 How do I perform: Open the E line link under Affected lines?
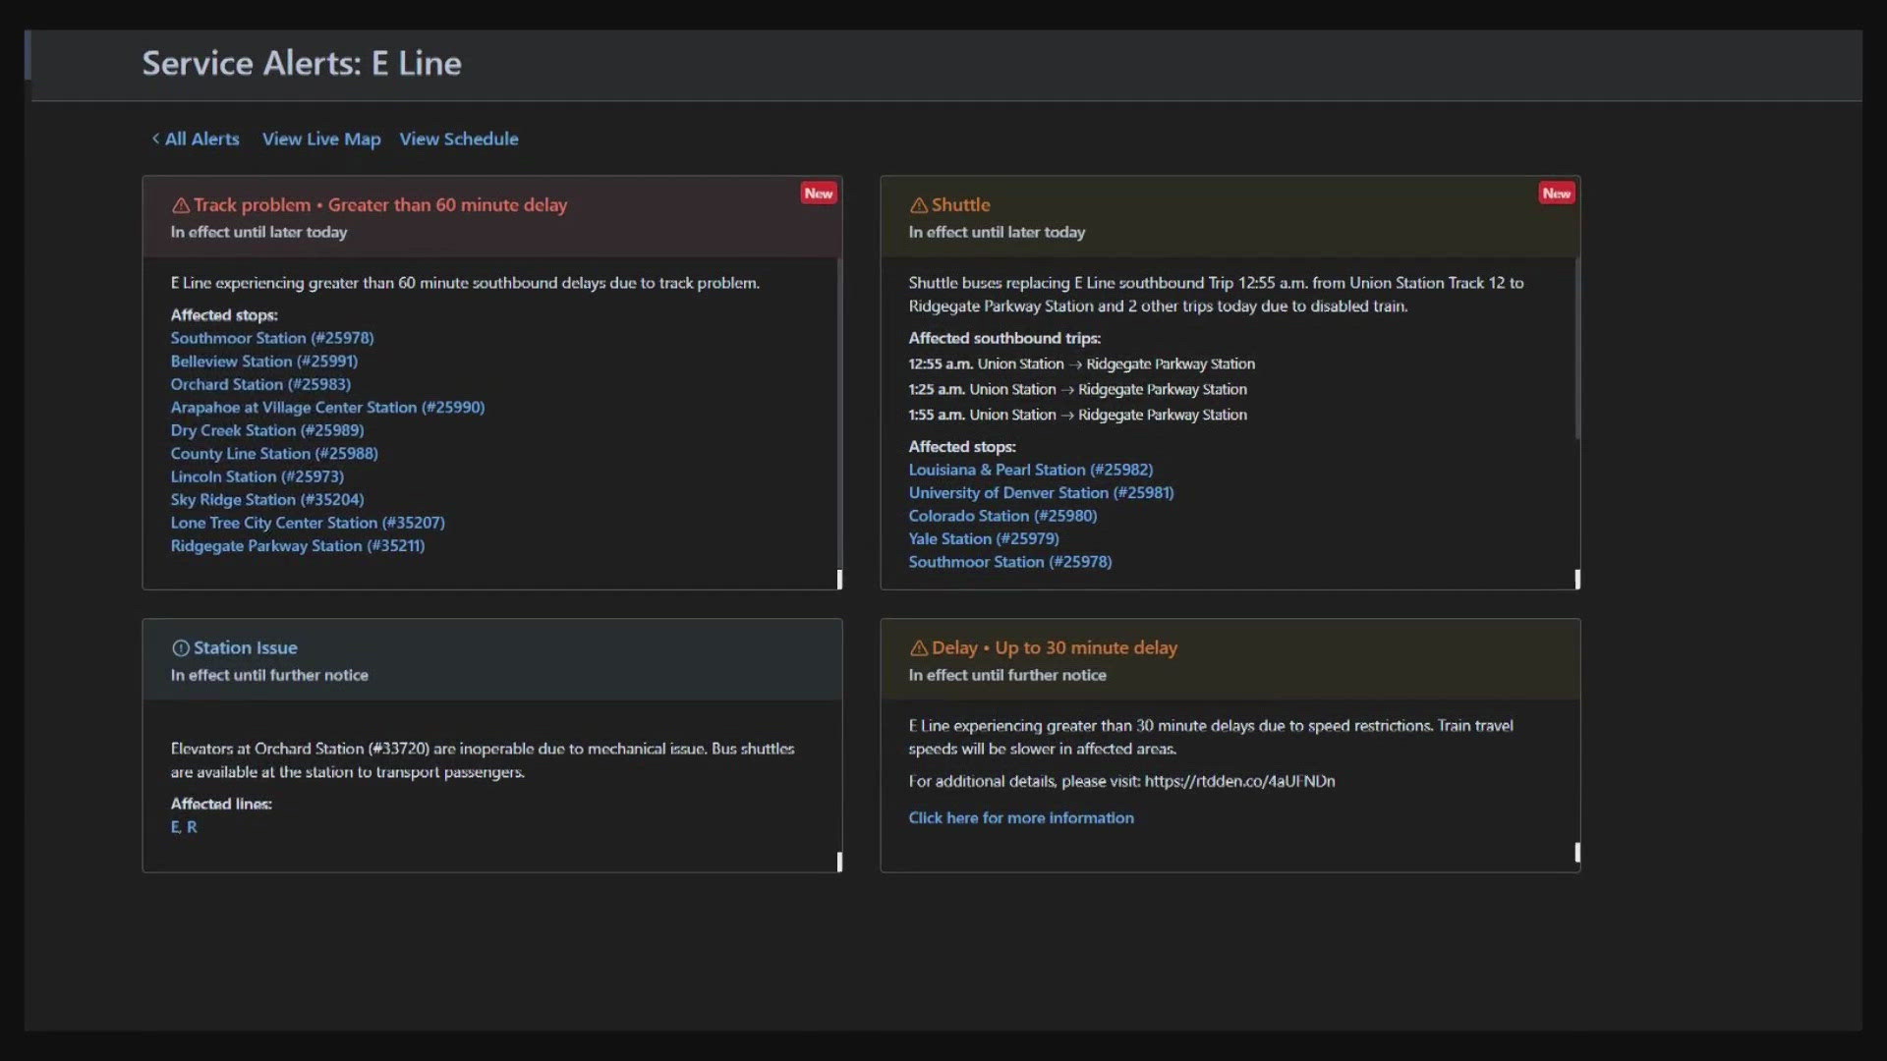[x=175, y=827]
